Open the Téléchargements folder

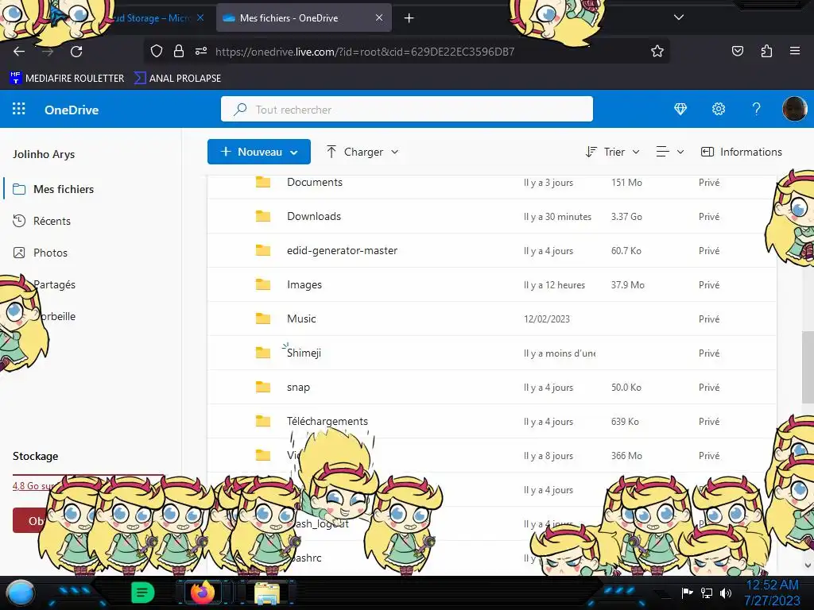point(327,421)
